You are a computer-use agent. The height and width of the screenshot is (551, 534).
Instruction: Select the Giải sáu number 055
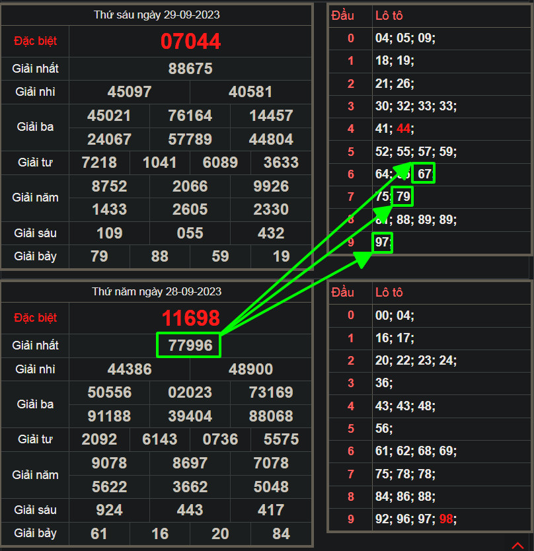190,233
